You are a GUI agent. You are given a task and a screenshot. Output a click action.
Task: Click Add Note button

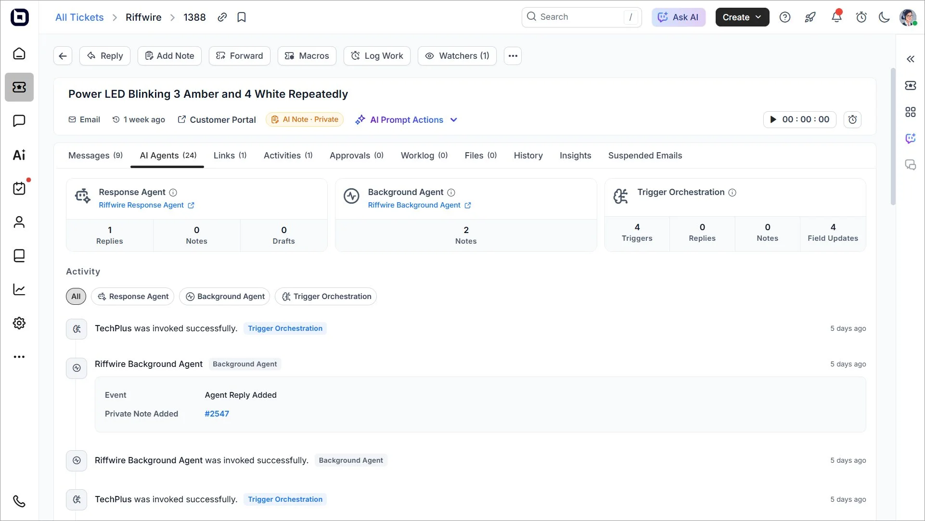[169, 56]
